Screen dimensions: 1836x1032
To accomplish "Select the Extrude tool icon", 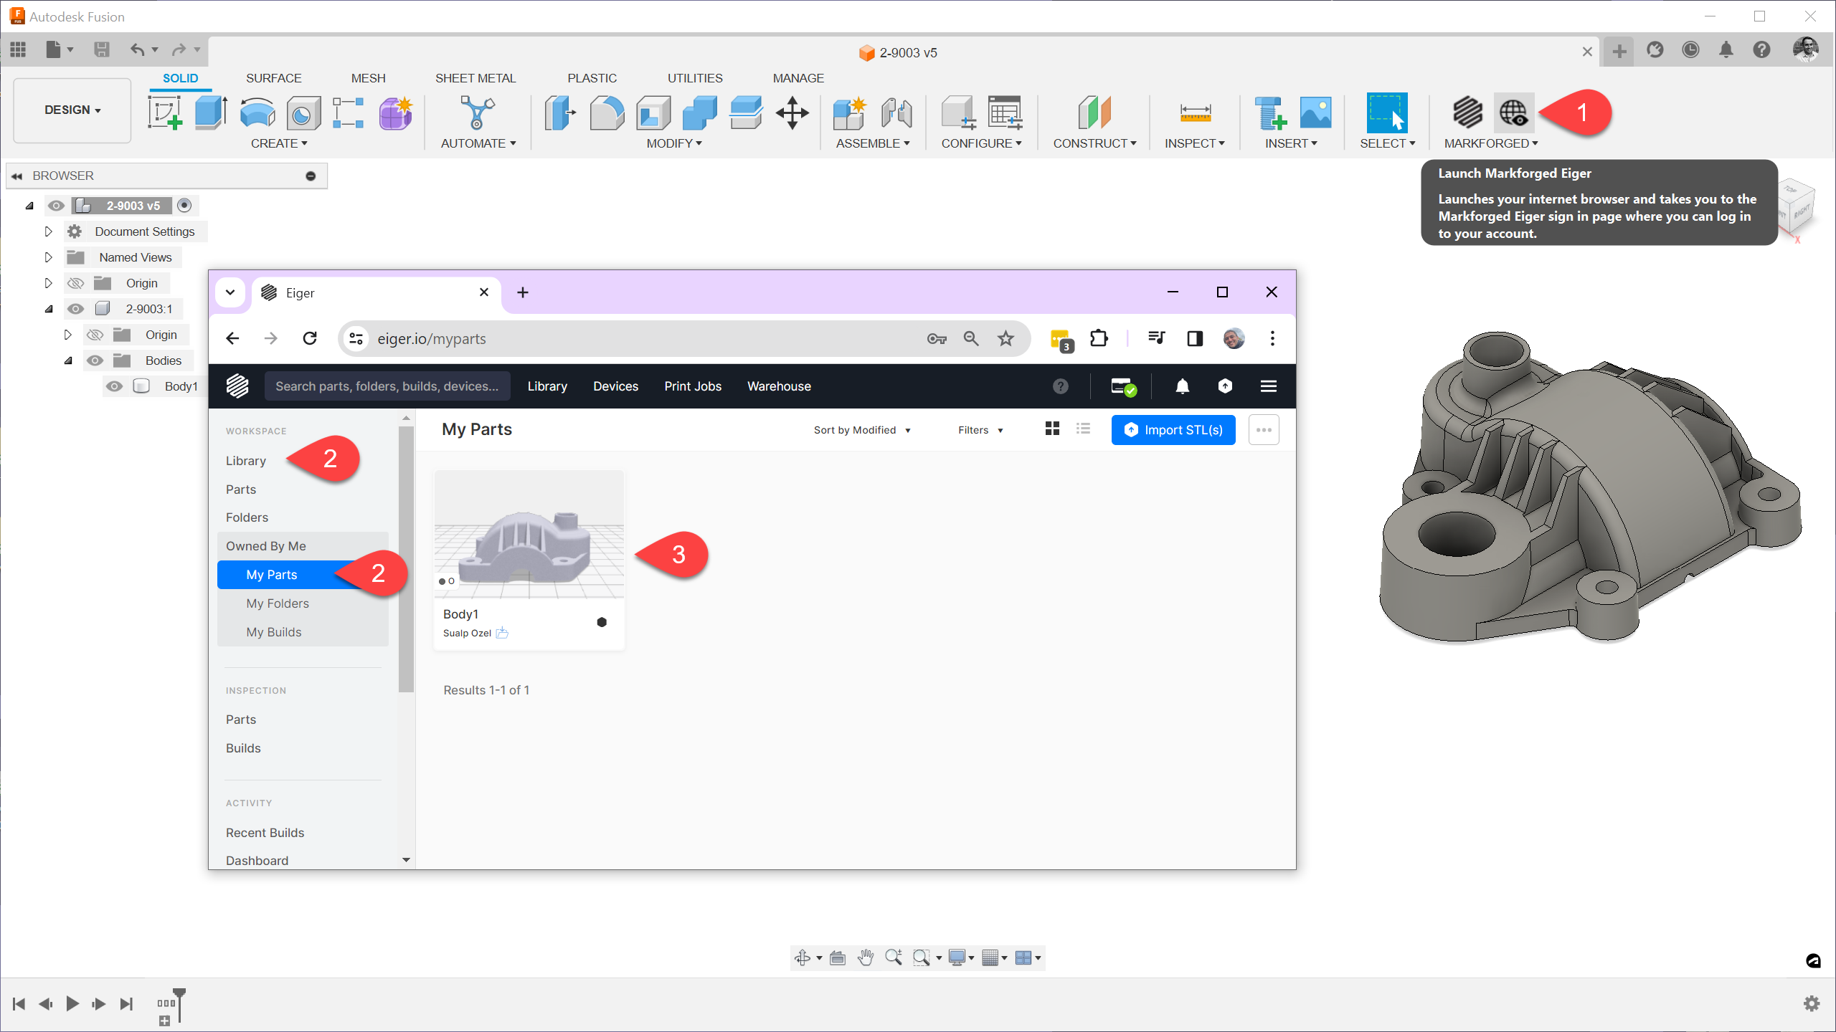I will [211, 113].
